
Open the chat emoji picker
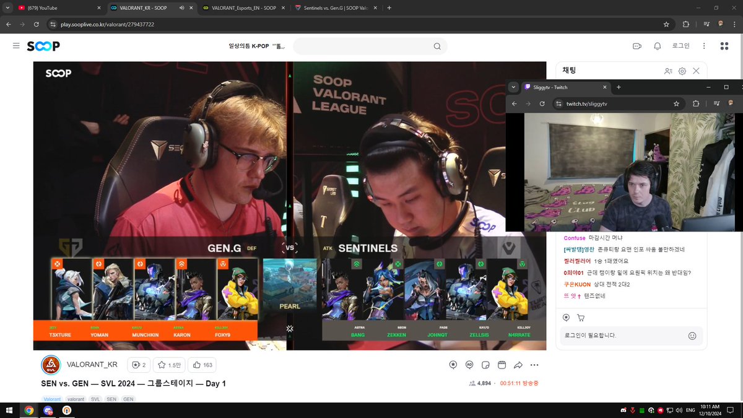pyautogui.click(x=692, y=336)
